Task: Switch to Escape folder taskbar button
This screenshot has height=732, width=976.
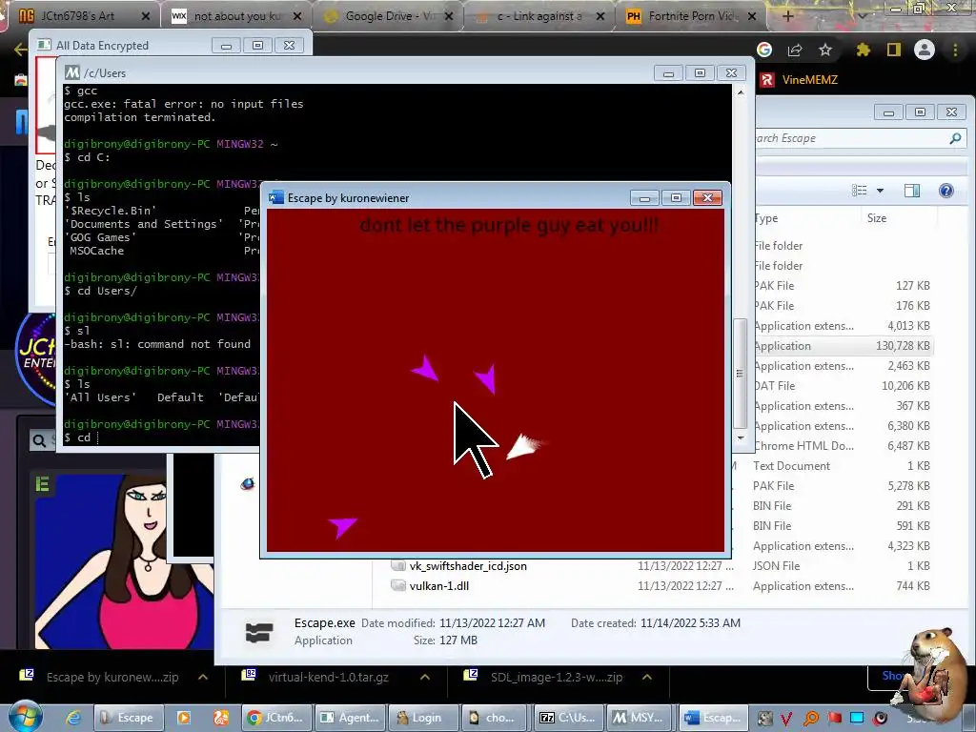Action: pyautogui.click(x=128, y=718)
